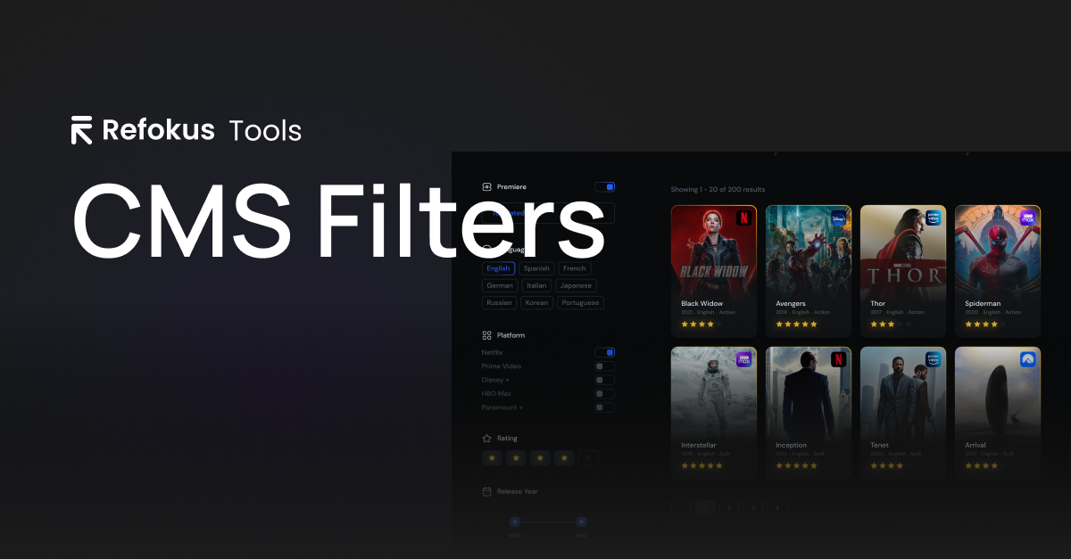Enable the Prime Video platform toggle
Viewport: 1071px width, 559px height.
point(606,366)
